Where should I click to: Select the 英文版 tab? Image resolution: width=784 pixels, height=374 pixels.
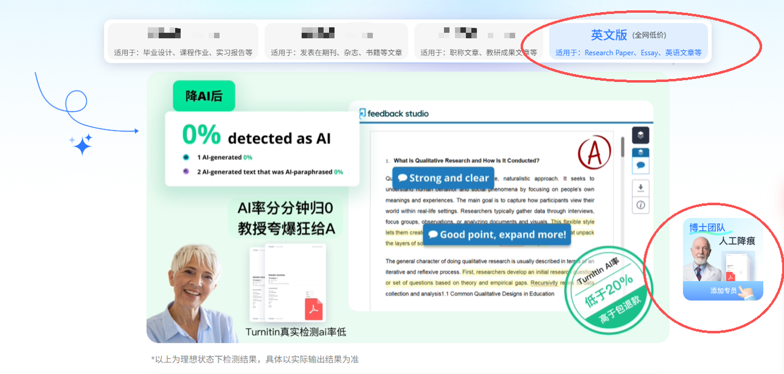(628, 42)
